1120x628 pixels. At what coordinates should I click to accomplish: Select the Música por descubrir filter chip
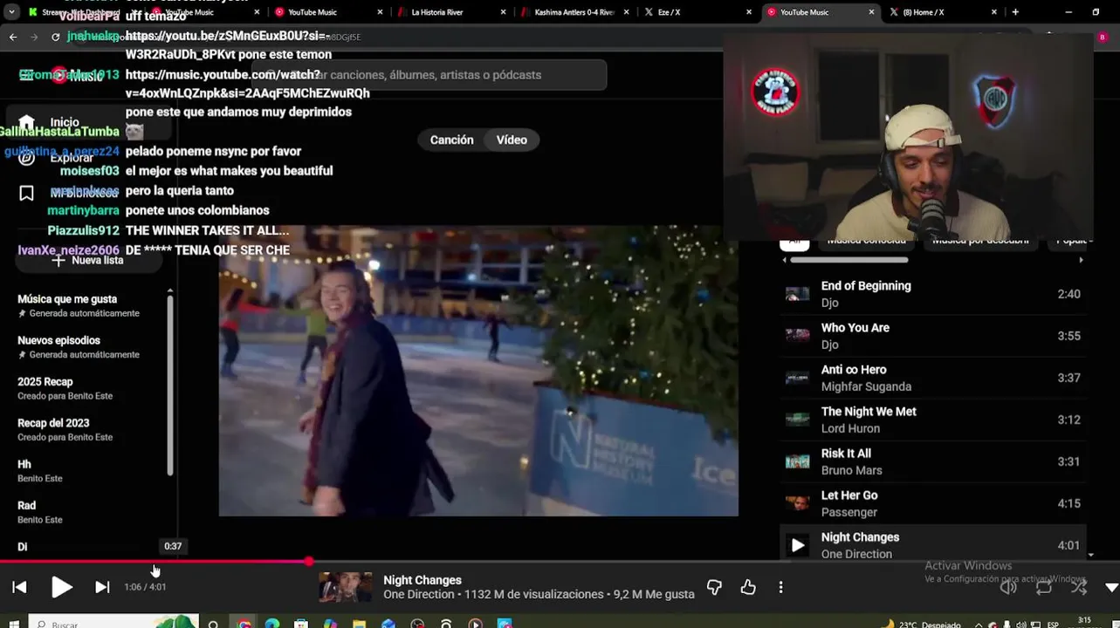pyautogui.click(x=980, y=240)
